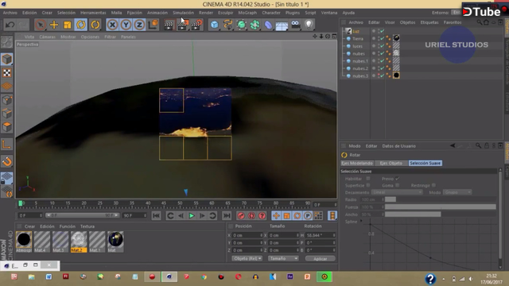Open material manager Crear menu
Viewport: 509px width, 286px height.
tap(29, 226)
